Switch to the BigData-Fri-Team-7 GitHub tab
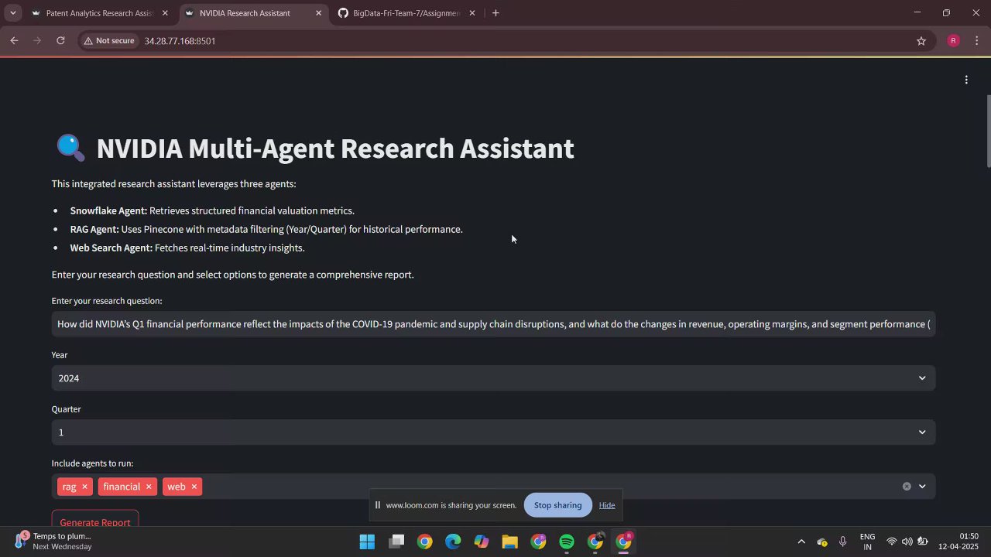 click(406, 13)
